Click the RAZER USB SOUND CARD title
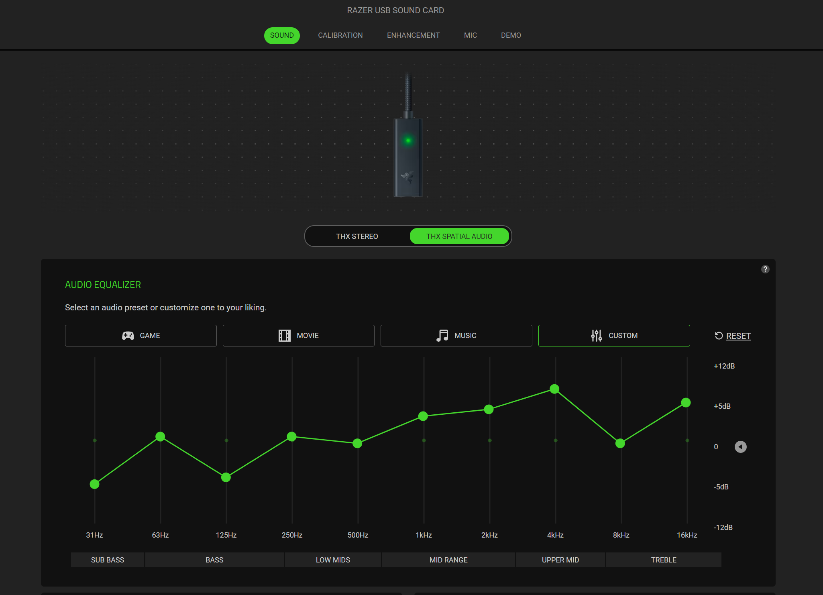The width and height of the screenshot is (823, 595). tap(395, 10)
